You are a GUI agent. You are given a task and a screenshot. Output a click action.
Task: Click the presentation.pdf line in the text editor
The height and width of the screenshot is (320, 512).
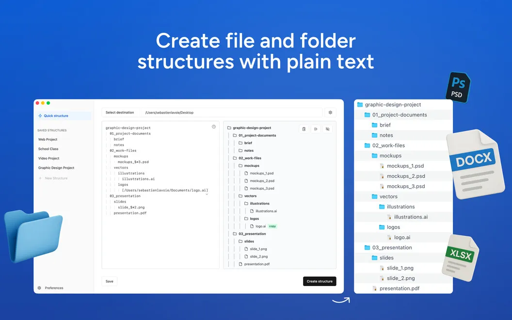(130, 213)
